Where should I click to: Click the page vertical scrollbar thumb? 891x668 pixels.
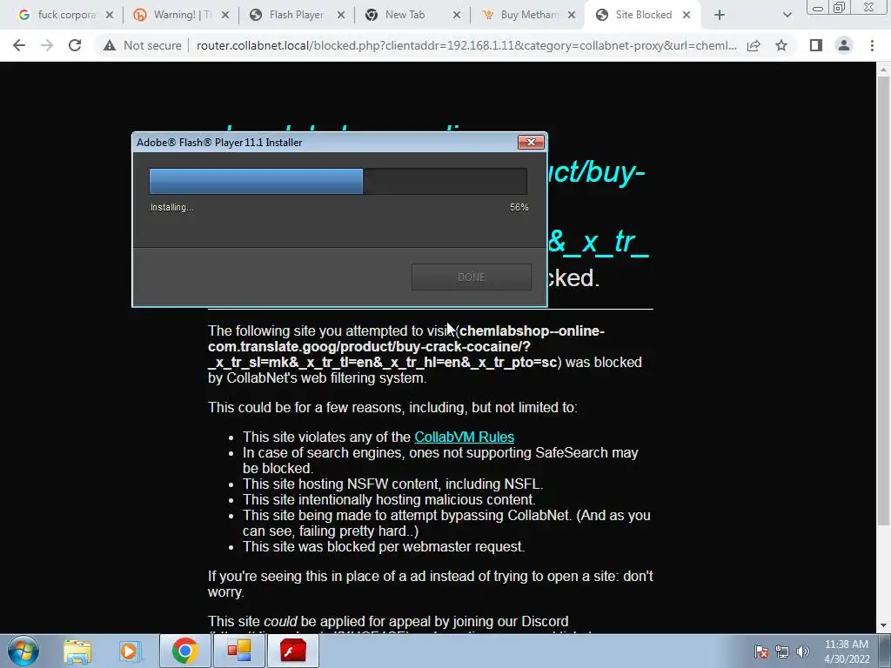[882, 301]
